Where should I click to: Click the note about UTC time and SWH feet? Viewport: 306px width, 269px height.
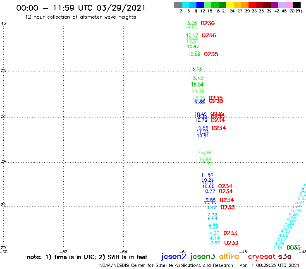coord(87,257)
